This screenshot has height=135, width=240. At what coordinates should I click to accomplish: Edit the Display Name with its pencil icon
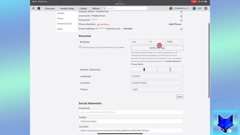click(x=181, y=12)
